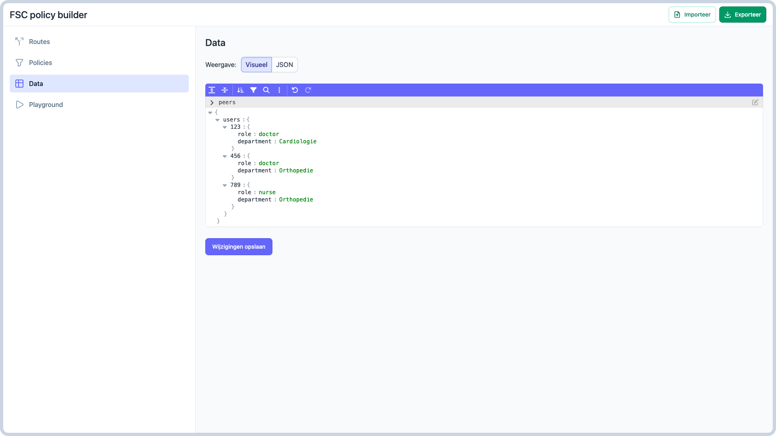Screen dimensions: 776x436
Task: Expand user 123 Cardiologie node
Action: [225, 127]
